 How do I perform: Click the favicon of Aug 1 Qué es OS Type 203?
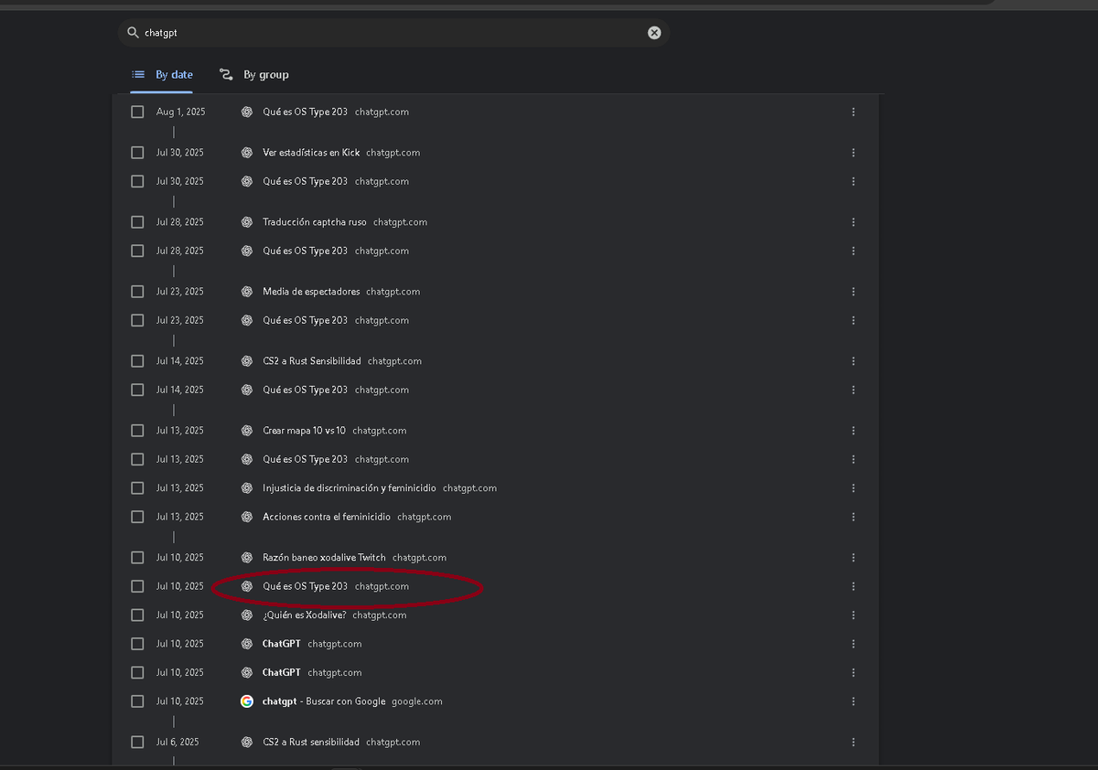point(247,112)
